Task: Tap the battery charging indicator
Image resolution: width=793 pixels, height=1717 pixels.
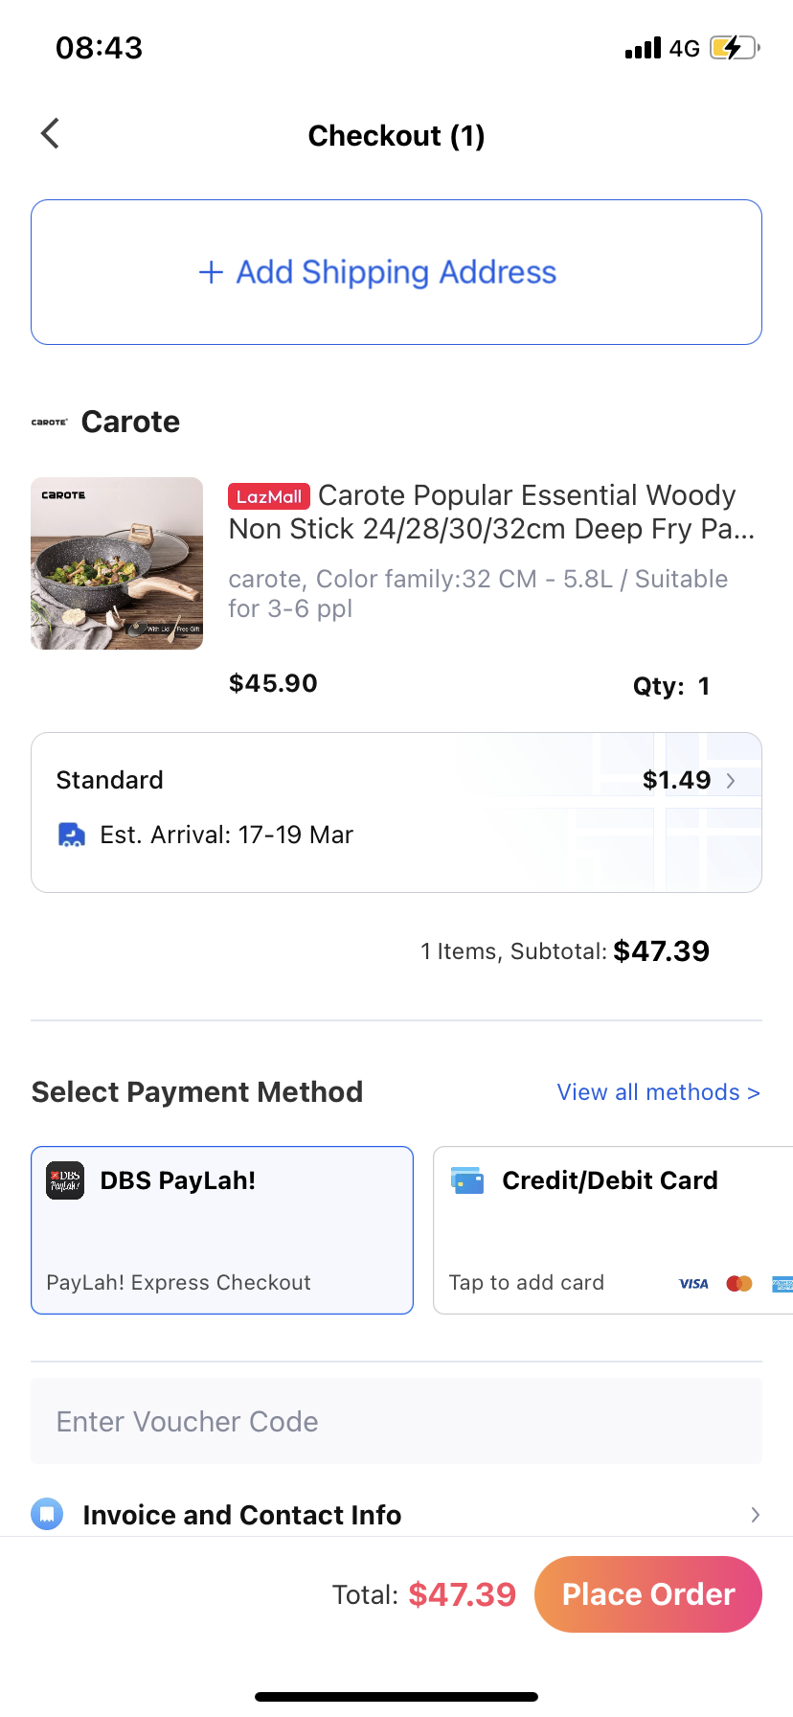Action: tap(734, 48)
